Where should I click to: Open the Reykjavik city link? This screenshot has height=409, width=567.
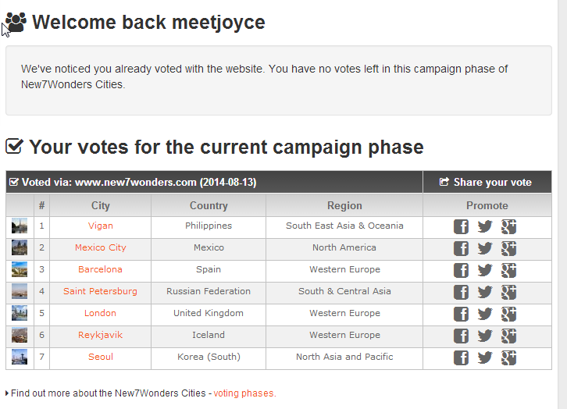101,335
